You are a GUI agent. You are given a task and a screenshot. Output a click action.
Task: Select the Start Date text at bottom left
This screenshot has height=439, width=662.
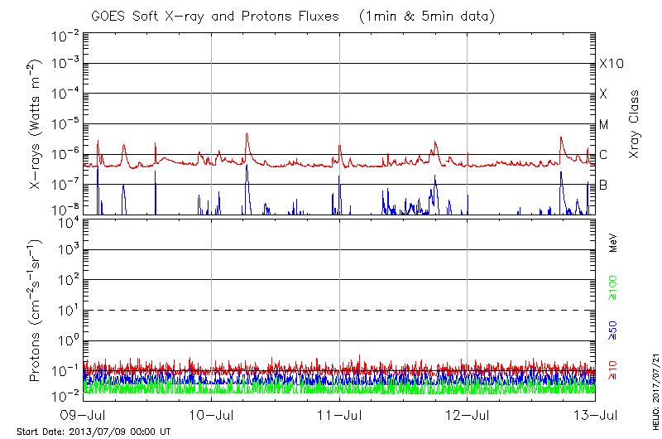click(94, 432)
